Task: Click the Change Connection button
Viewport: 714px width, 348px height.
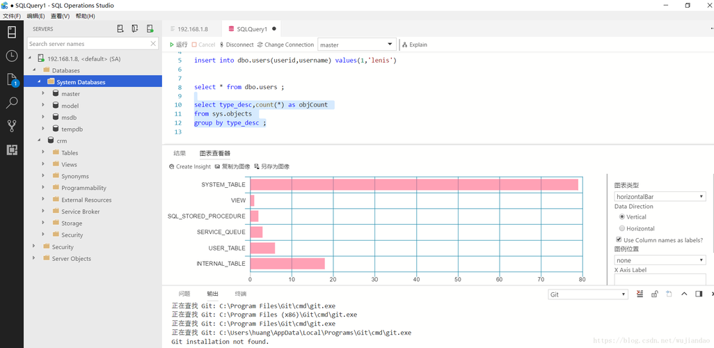Action: 285,45
